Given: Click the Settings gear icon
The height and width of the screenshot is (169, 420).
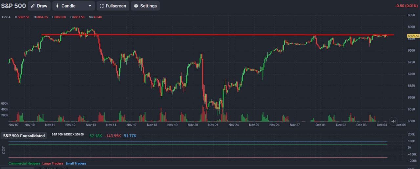Looking at the screenshot, I should click(136, 6).
